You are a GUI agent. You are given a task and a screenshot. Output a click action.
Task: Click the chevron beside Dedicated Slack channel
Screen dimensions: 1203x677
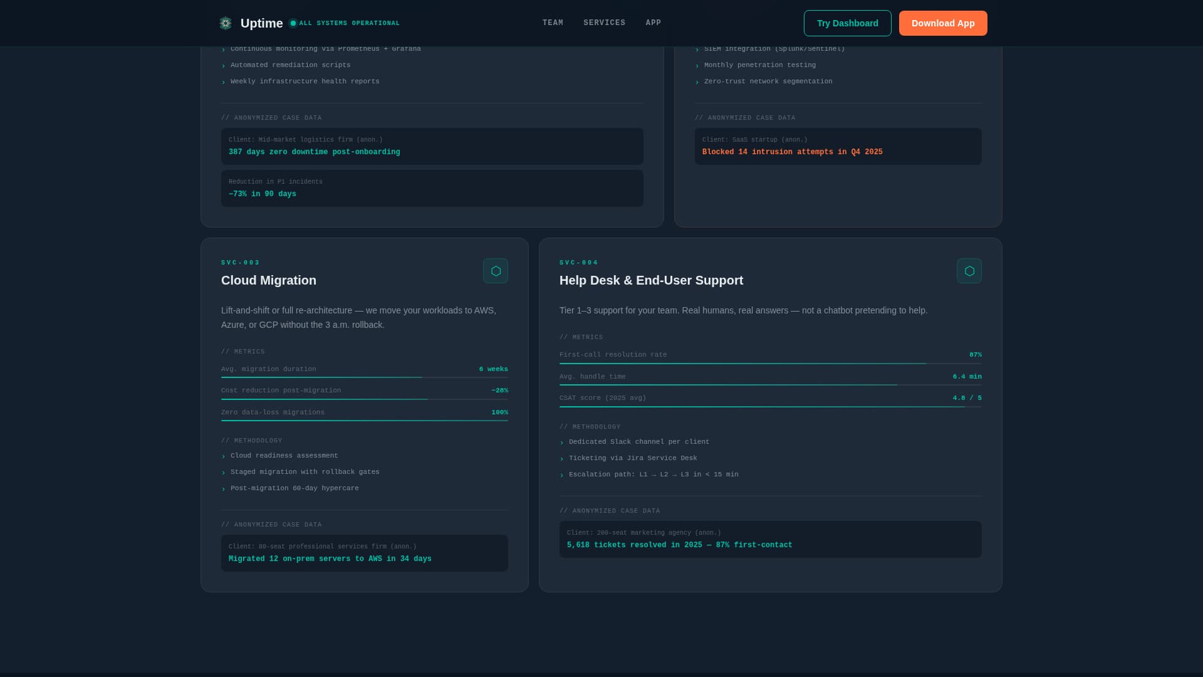pos(561,442)
